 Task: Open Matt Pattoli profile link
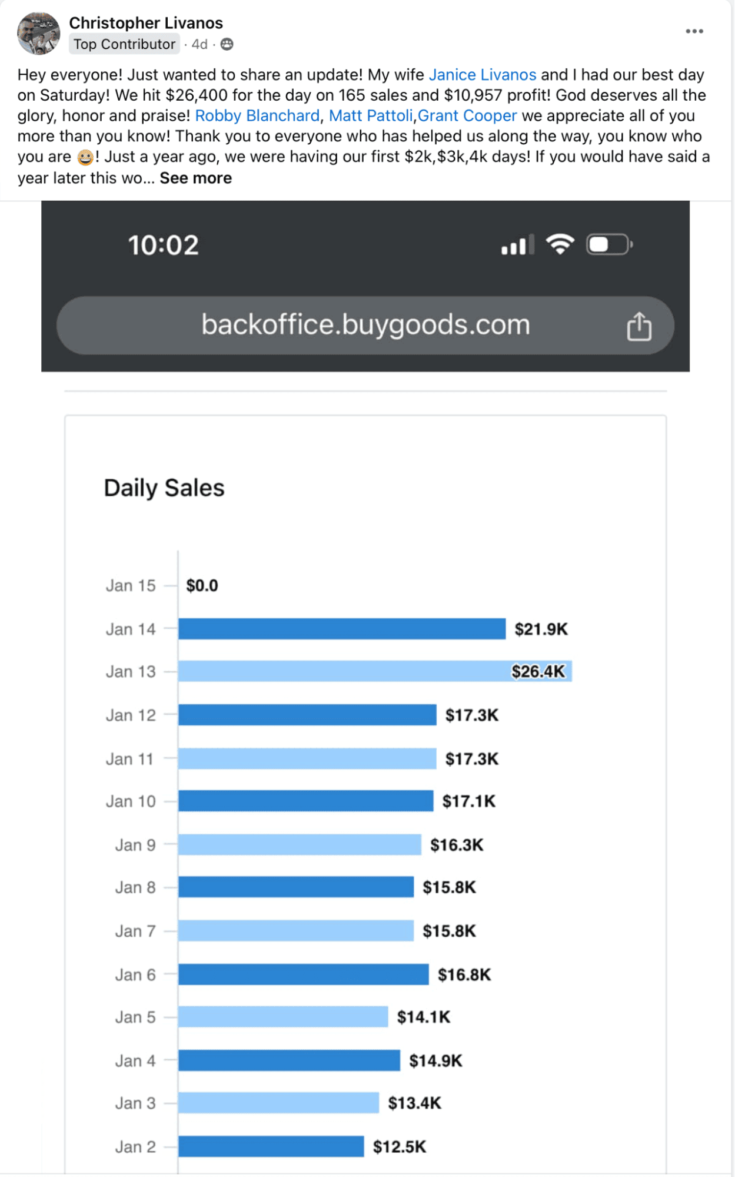click(370, 115)
